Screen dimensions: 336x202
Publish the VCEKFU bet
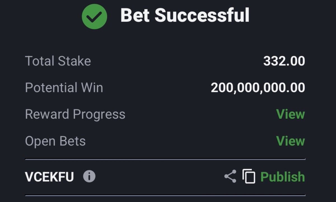point(283,177)
